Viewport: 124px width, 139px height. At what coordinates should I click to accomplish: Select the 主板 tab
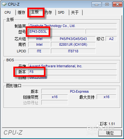pyautogui.click(x=35, y=12)
